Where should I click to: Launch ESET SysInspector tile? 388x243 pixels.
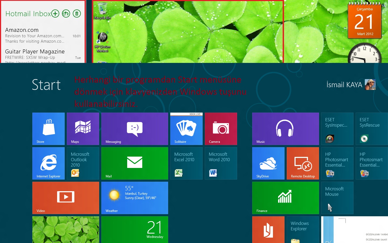click(337, 129)
